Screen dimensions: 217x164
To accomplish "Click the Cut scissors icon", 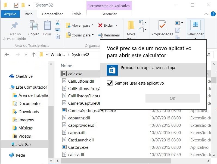I will pos(58,23).
